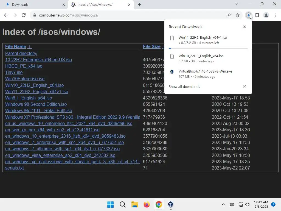Click the address bar URL
The height and width of the screenshot is (211, 281).
coord(69,15)
